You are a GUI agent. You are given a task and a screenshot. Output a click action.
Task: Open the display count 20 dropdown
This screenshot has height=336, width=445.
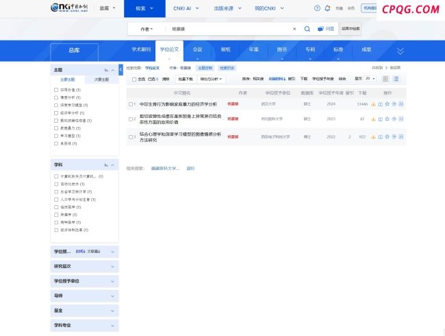coord(370,78)
